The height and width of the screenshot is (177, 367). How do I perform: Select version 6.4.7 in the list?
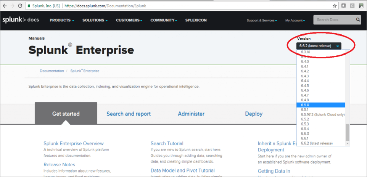(x=321, y=95)
